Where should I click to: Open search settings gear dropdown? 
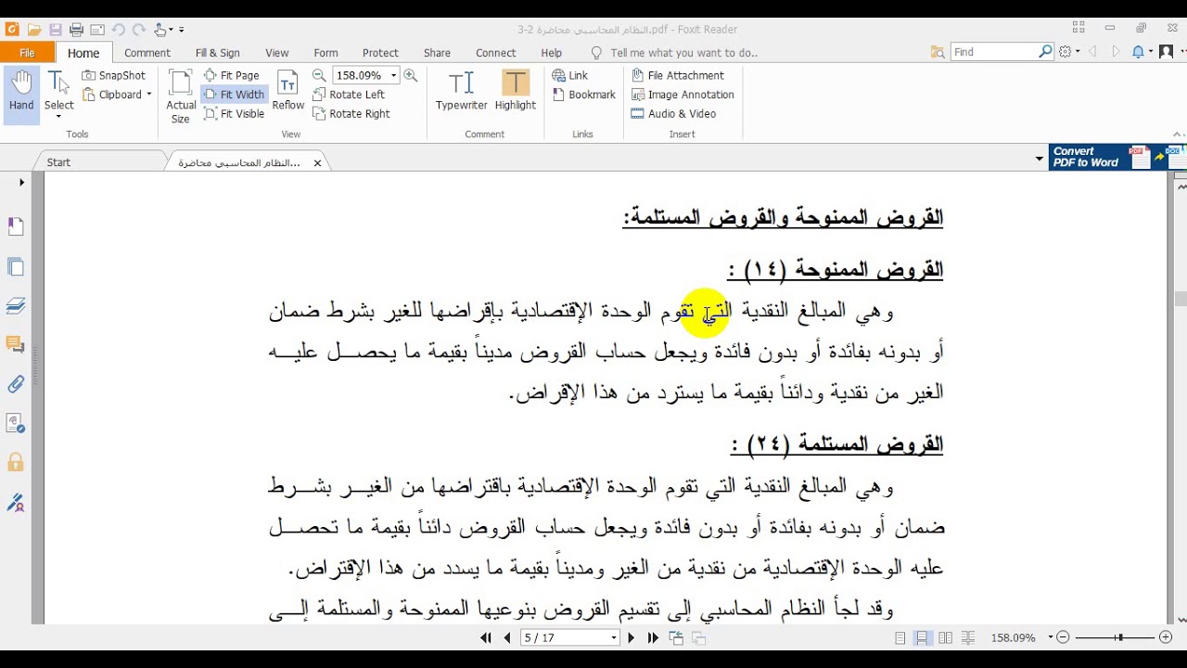click(1069, 52)
